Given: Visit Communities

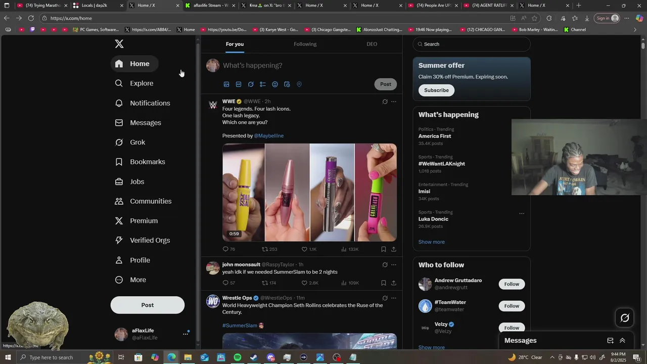Looking at the screenshot, I should 143,201.
